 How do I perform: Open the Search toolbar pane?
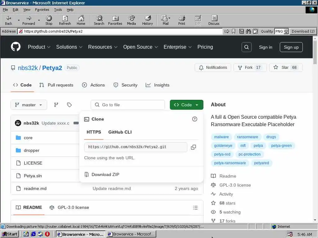pyautogui.click(x=99, y=20)
